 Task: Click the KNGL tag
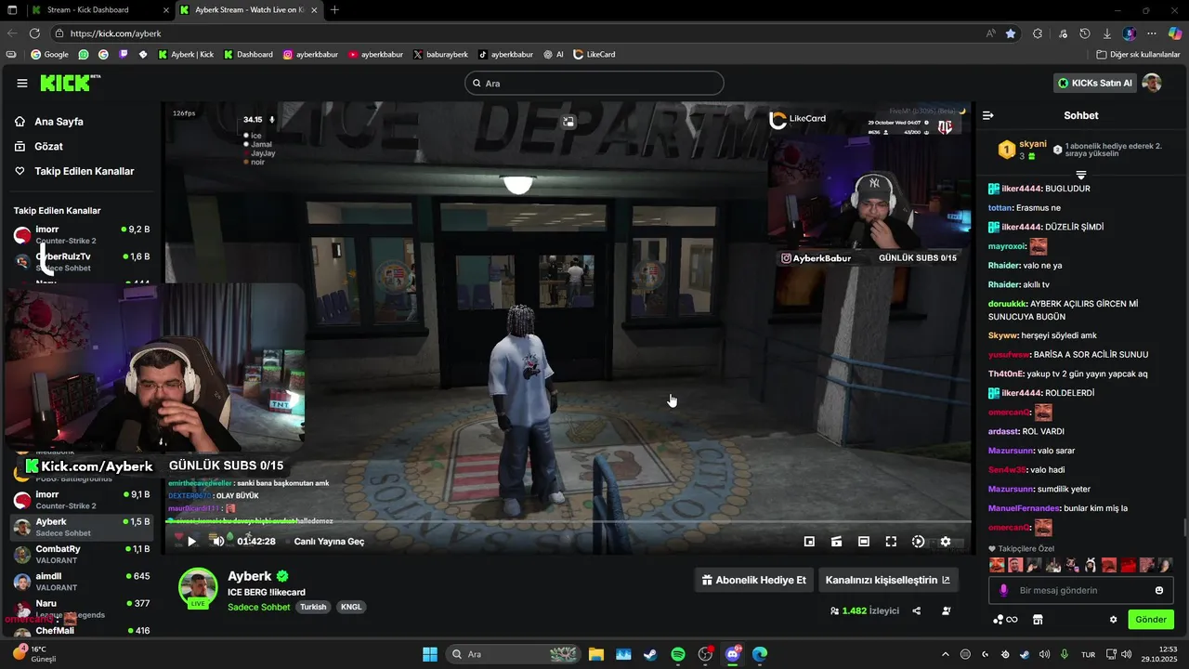351,607
